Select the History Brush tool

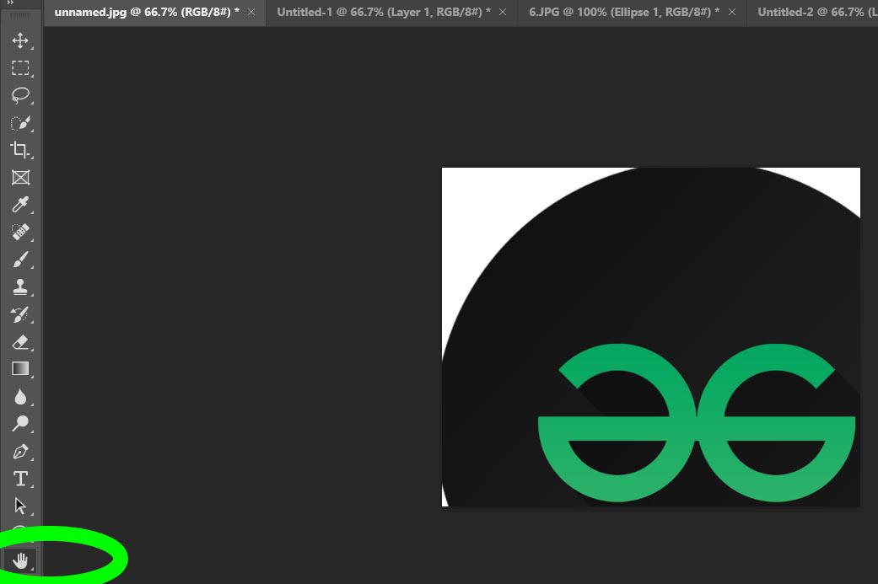pyautogui.click(x=21, y=314)
